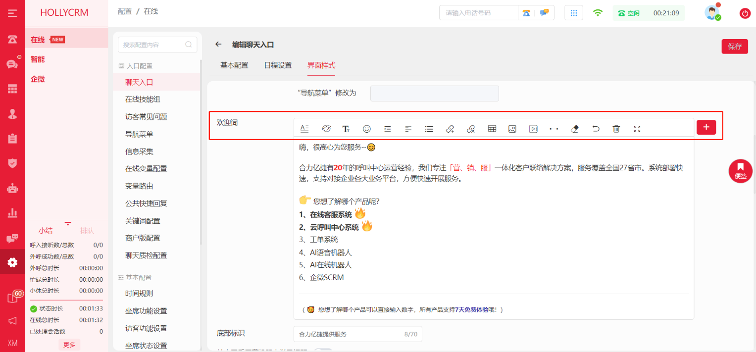Click the red power logout icon
Image resolution: width=756 pixels, height=352 pixels.
(x=745, y=13)
